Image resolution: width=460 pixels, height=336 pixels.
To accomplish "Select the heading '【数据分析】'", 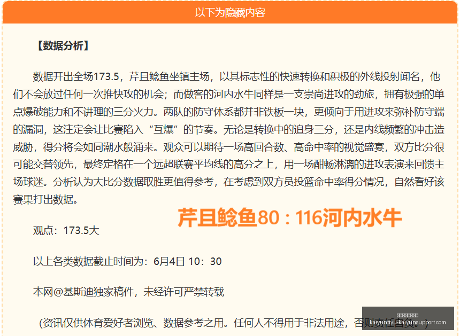I will [63, 46].
